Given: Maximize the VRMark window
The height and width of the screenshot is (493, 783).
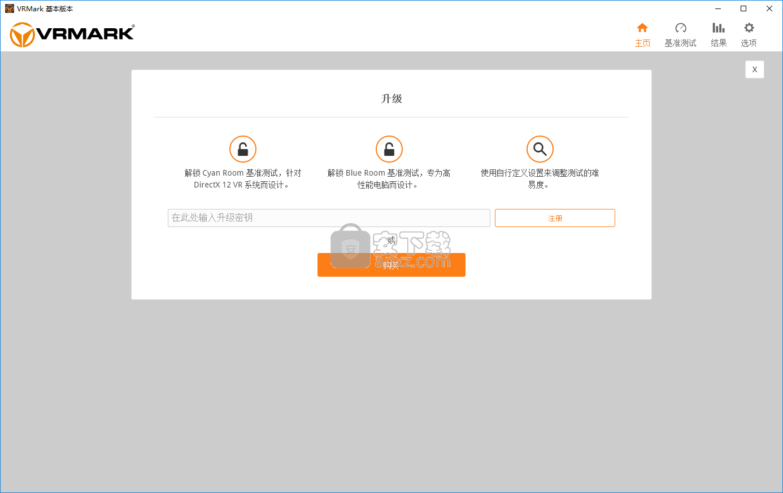Looking at the screenshot, I should [x=743, y=8].
